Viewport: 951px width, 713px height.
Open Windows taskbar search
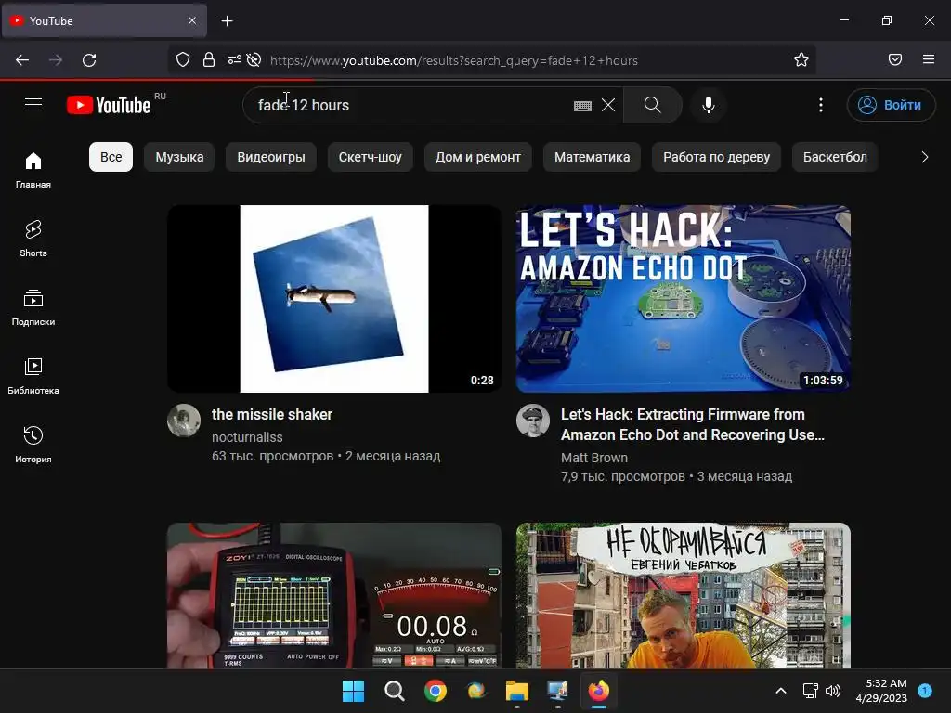[394, 691]
